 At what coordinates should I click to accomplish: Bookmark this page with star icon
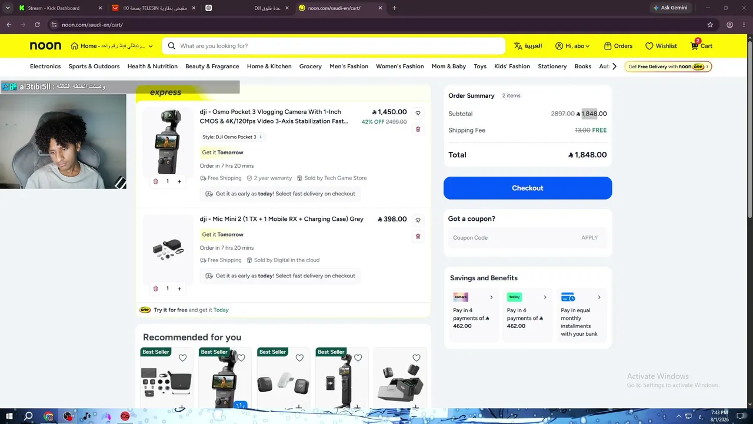tap(710, 25)
